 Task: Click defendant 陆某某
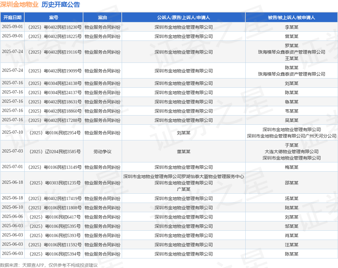click(x=291, y=208)
